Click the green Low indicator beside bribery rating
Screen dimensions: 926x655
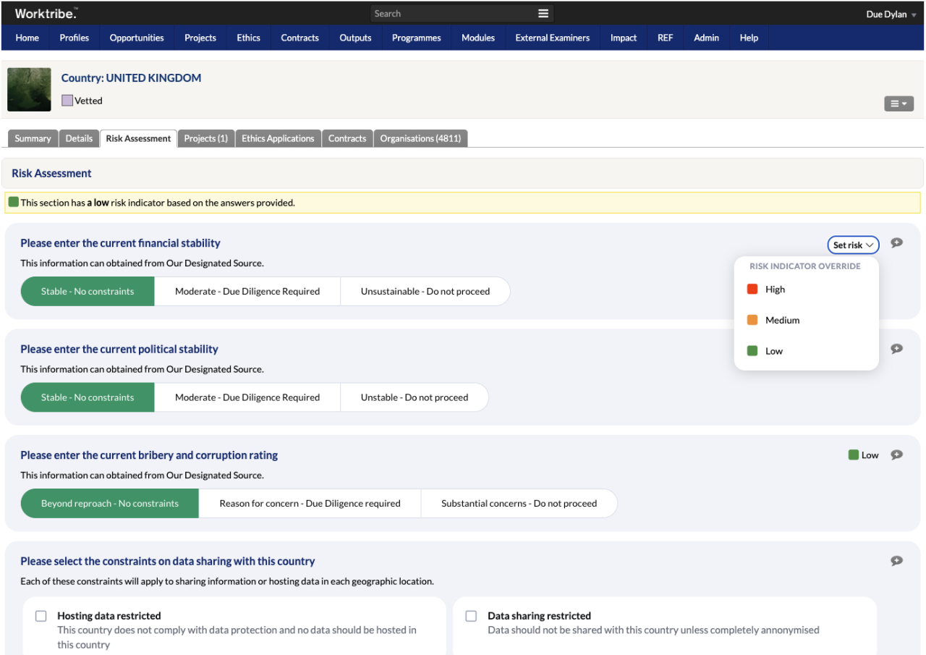click(854, 455)
